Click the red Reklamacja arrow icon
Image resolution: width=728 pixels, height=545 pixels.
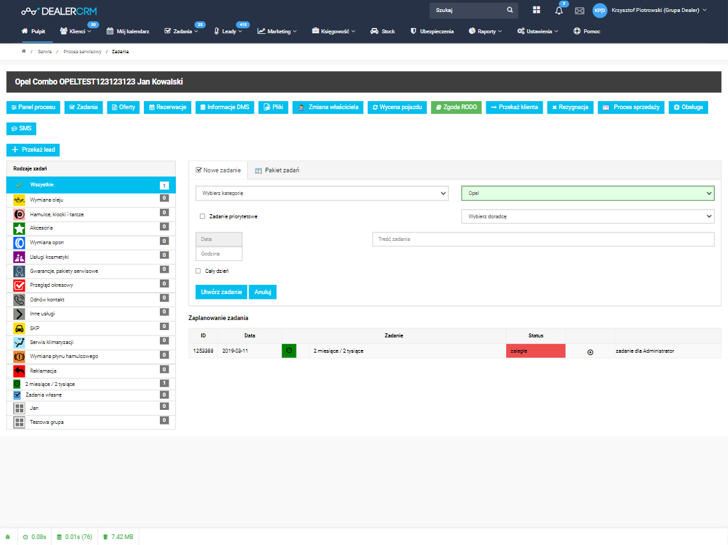[x=19, y=371]
